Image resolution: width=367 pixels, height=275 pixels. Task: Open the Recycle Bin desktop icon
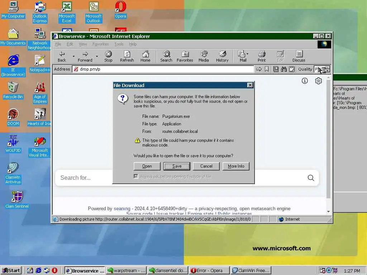tap(13, 90)
